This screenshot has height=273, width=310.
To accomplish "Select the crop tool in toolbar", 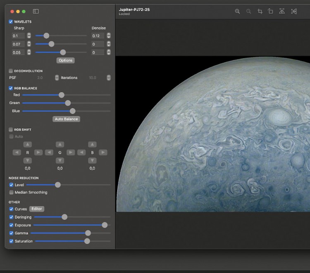I will point(260,12).
